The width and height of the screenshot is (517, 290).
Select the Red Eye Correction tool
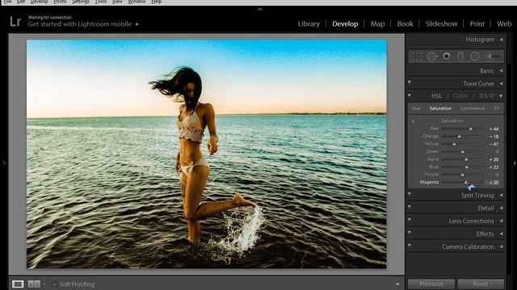pyautogui.click(x=447, y=56)
